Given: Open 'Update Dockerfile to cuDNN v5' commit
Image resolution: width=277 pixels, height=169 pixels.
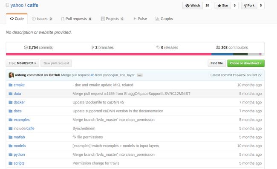Looking at the screenshot, I should coord(98,102).
